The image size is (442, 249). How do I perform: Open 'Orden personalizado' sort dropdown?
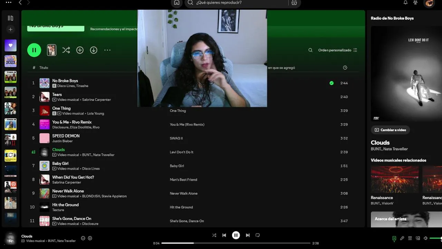338,50
